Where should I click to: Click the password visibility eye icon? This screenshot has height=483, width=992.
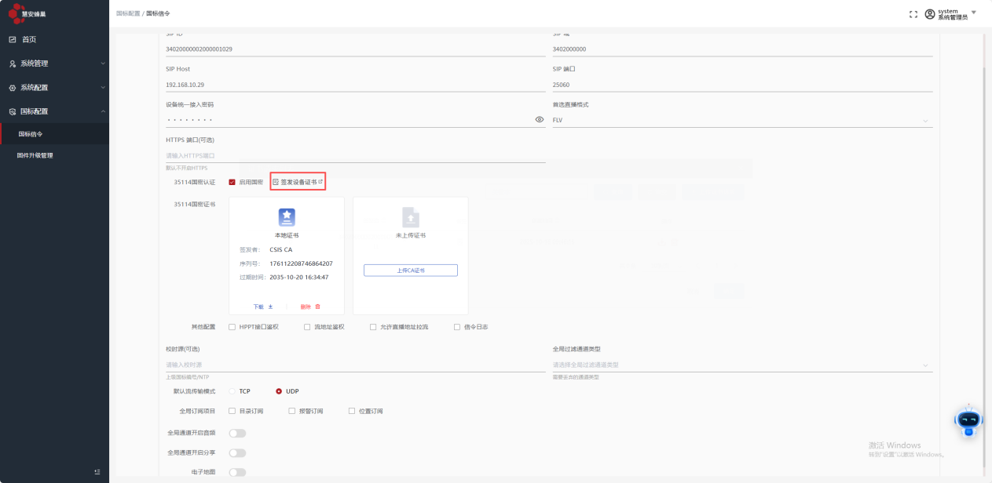[x=540, y=120]
